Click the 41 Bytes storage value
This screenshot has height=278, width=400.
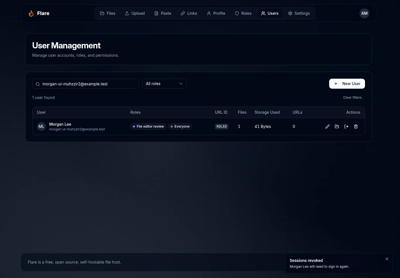click(263, 126)
